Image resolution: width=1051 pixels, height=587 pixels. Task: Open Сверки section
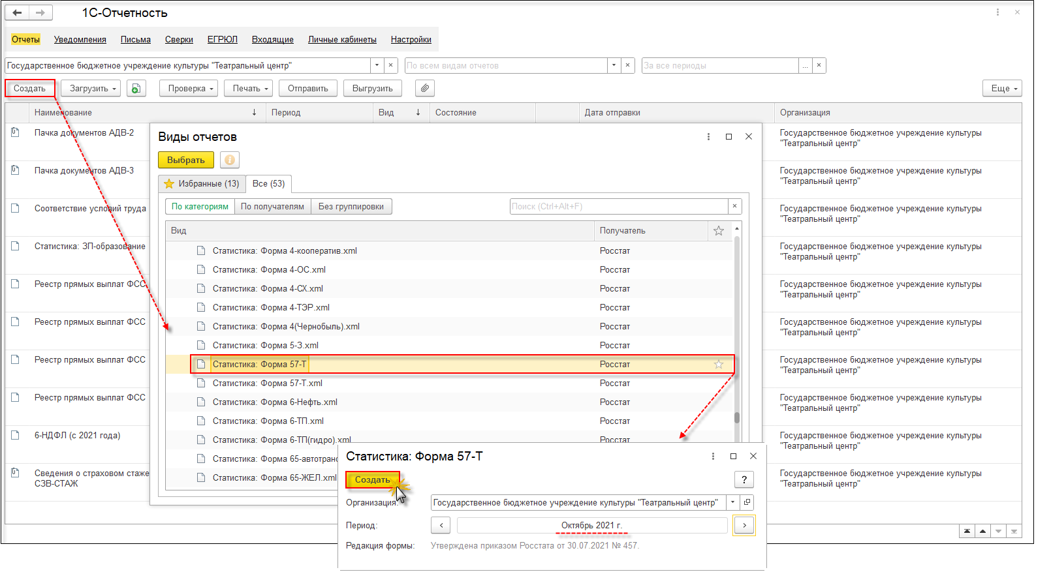coord(179,39)
